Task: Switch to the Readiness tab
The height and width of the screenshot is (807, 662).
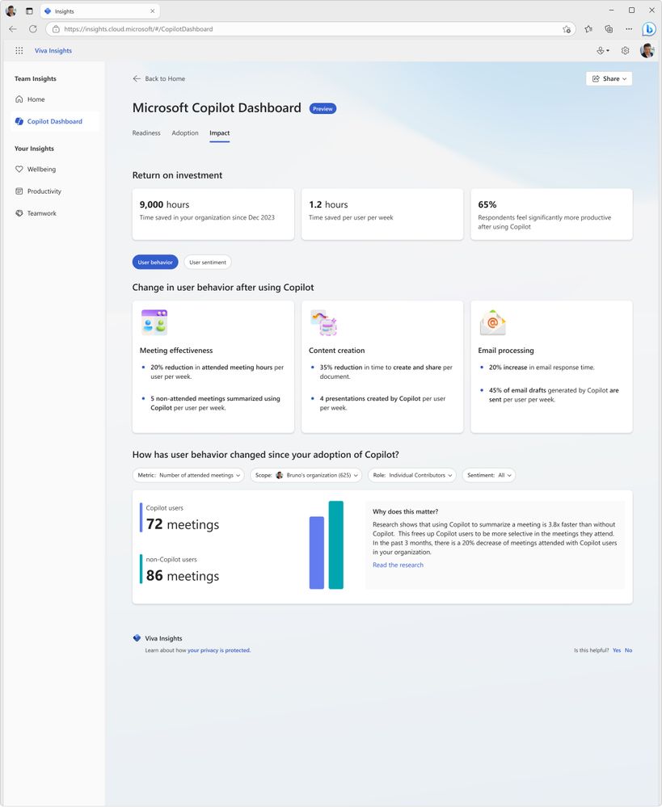Action: coord(146,132)
